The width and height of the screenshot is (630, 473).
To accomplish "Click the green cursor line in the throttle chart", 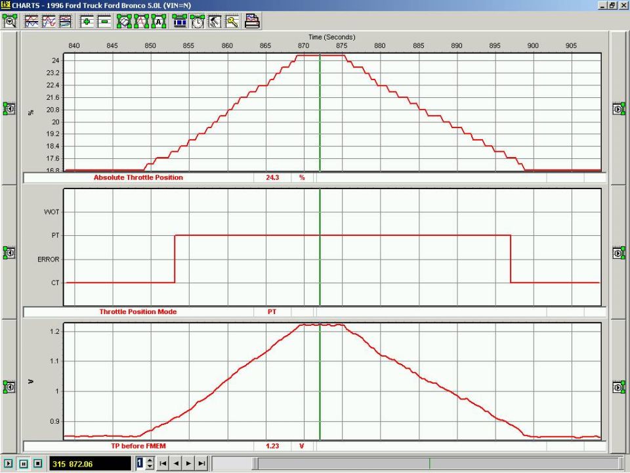I will [x=320, y=112].
